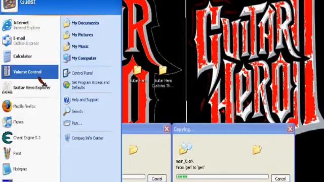Screen dimensions: 324x182
Task: Open the Run... icon
Action: point(66,123)
